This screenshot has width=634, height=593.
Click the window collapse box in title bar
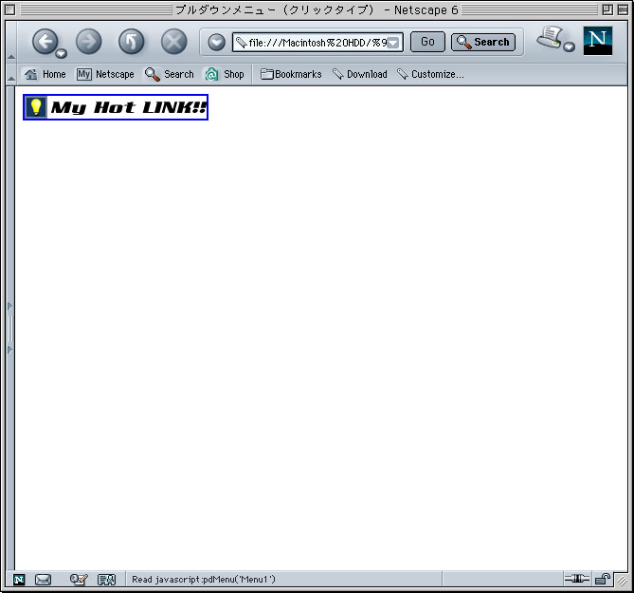coord(623,9)
